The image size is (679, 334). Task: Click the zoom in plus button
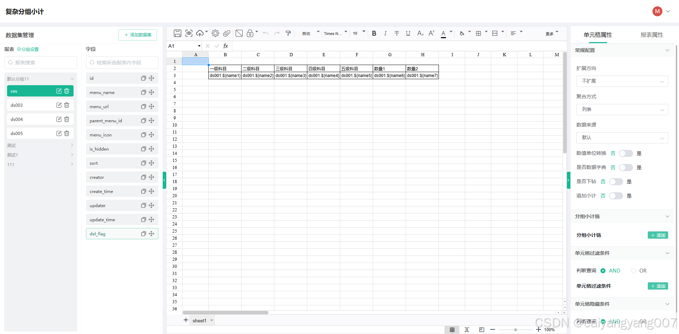(539, 329)
